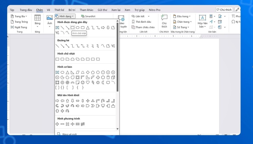Viewport: 253px width, 144px height.
Task: Open the Đầu trang header dropdown
Action: point(182,16)
